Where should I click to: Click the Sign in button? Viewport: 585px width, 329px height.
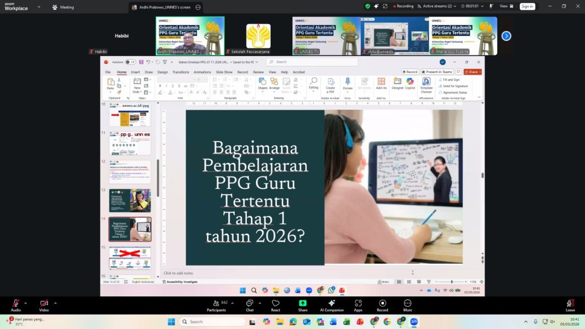coord(527,6)
